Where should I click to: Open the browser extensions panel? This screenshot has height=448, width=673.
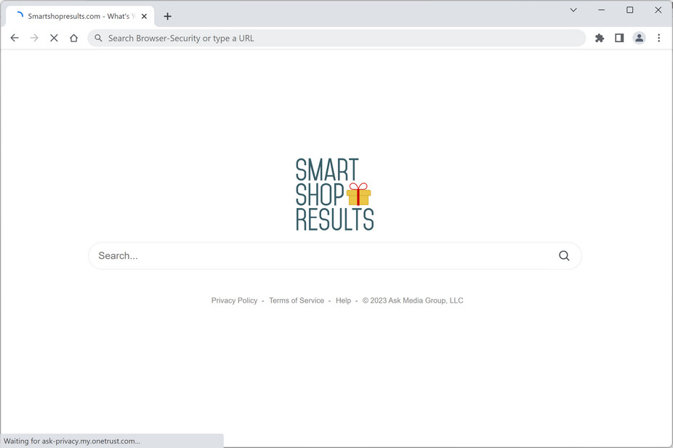pyautogui.click(x=599, y=38)
